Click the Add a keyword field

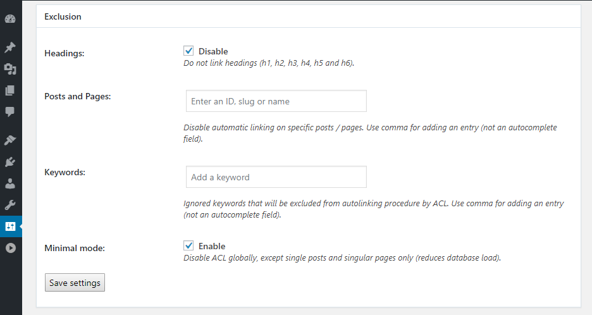coord(276,177)
